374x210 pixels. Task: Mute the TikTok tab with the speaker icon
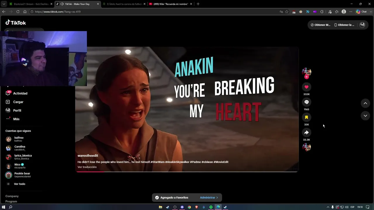coord(62,4)
